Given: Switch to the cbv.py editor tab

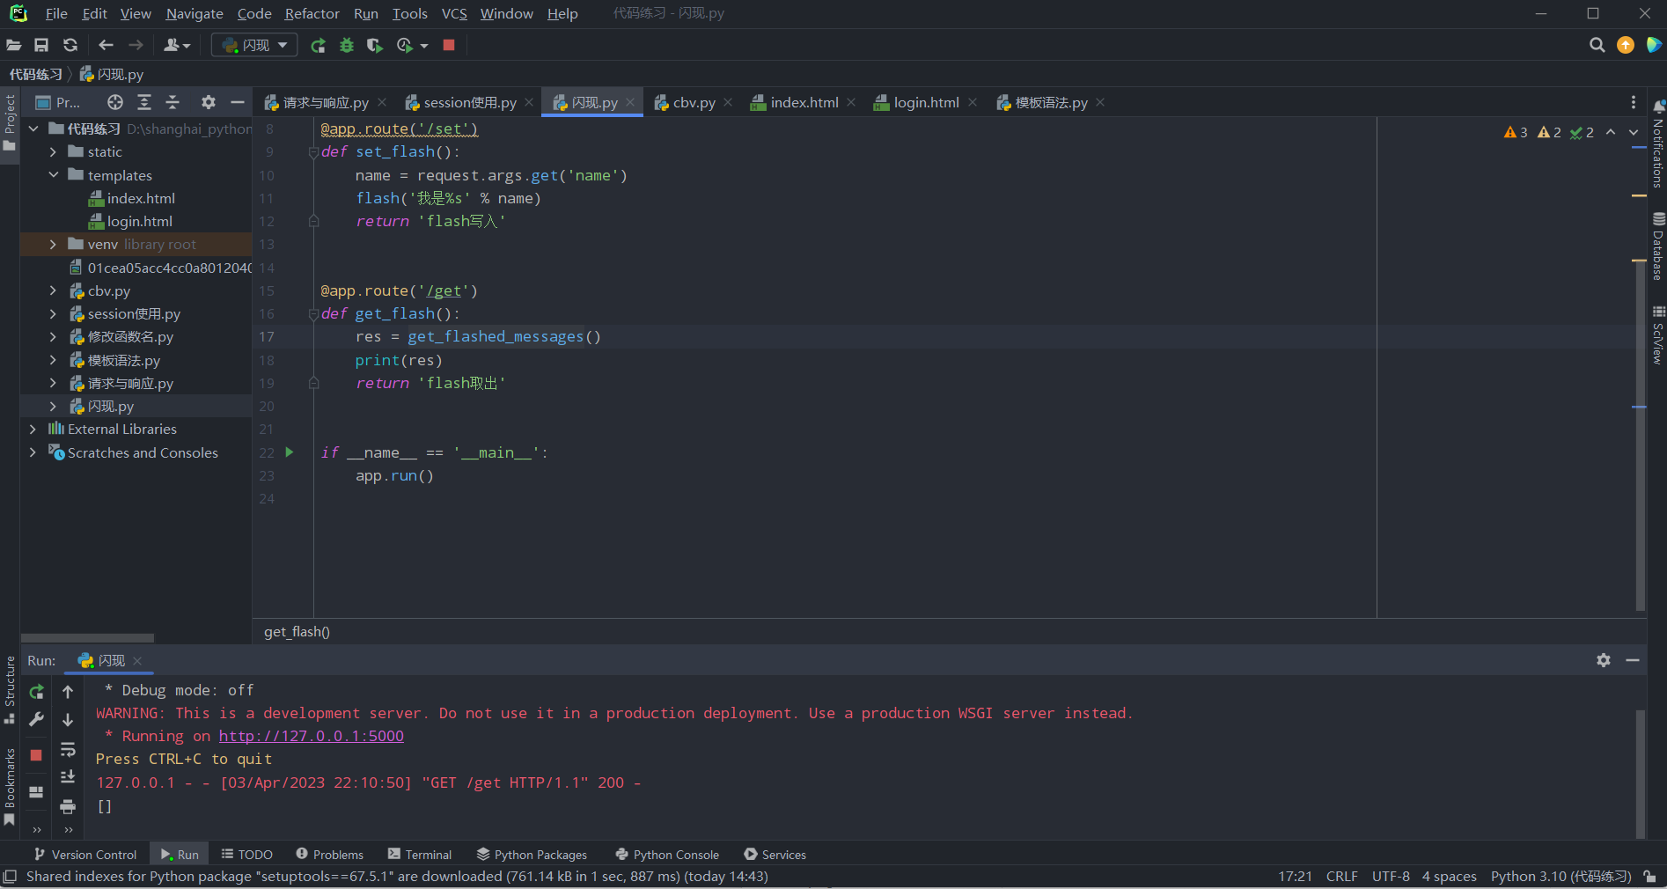Looking at the screenshot, I should click(x=694, y=103).
